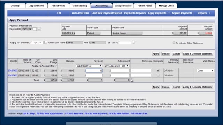Select TSI in the accounting submenu

tap(59, 13)
